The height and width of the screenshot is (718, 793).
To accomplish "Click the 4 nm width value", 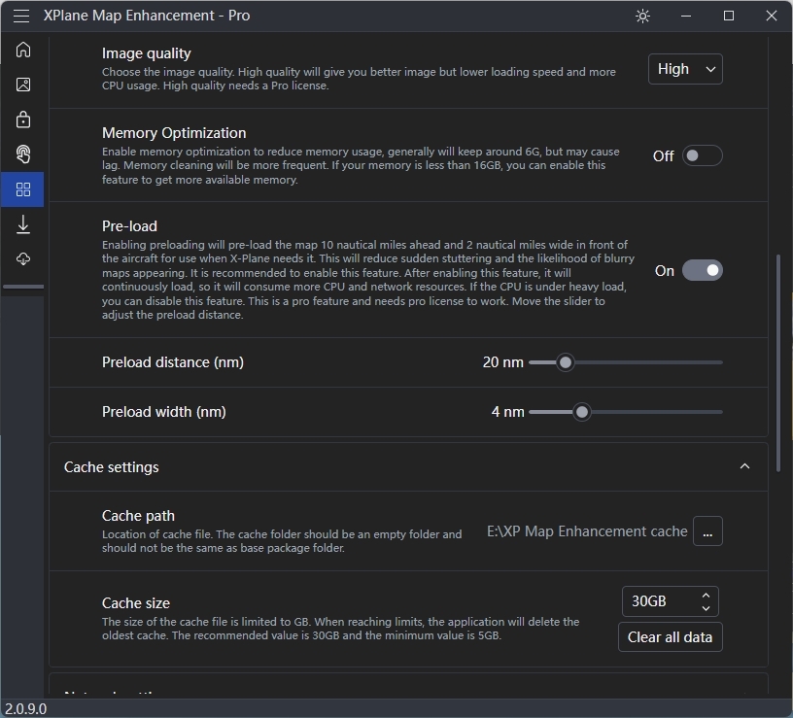I will click(507, 412).
